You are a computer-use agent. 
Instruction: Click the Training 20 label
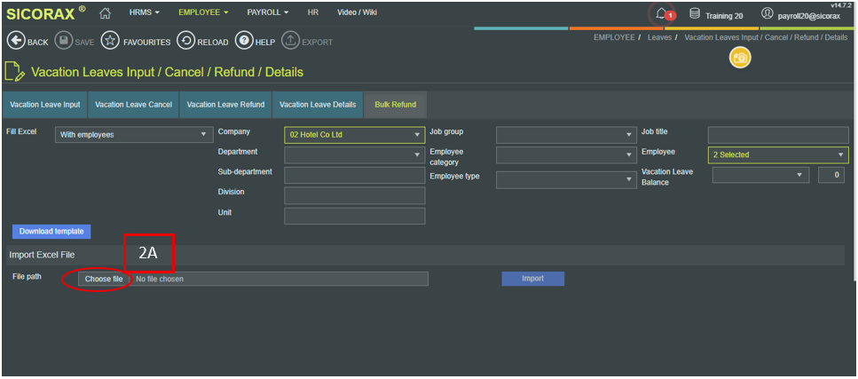tap(724, 16)
